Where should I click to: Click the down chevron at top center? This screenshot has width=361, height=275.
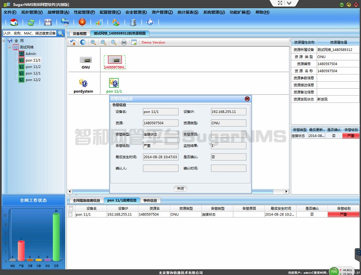click(289, 3)
